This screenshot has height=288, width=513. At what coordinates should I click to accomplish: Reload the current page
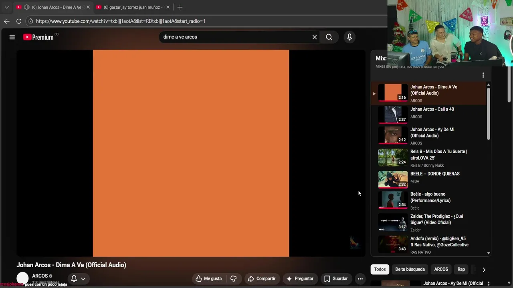click(19, 21)
